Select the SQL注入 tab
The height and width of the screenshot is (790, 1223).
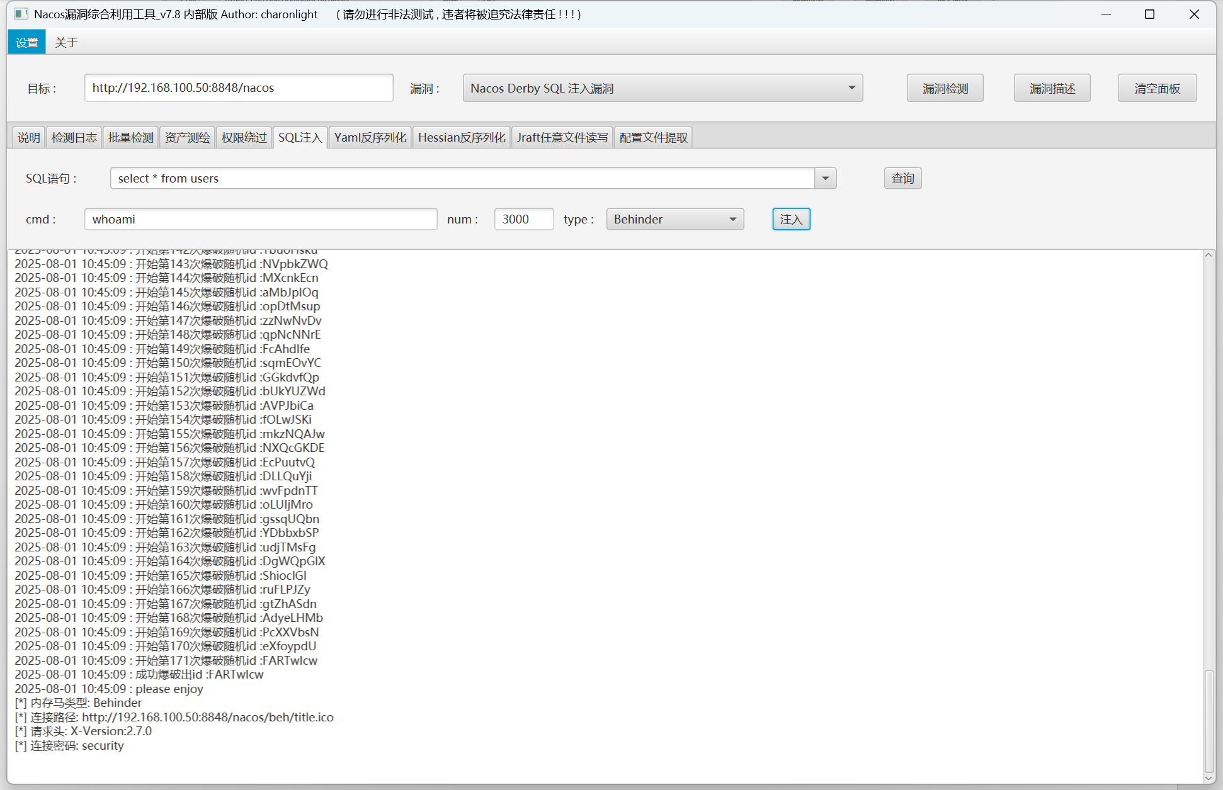[x=300, y=137]
